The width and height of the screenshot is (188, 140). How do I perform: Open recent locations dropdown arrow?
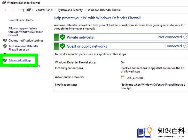click(x=19, y=10)
